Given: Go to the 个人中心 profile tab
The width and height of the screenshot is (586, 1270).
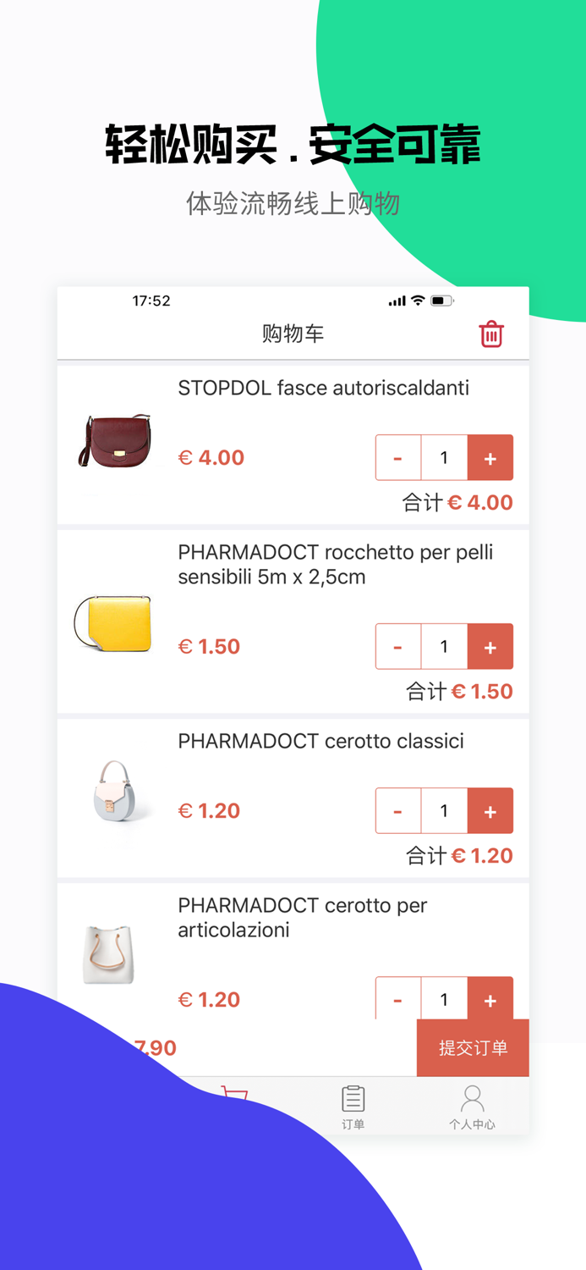Looking at the screenshot, I should pos(472,1106).
